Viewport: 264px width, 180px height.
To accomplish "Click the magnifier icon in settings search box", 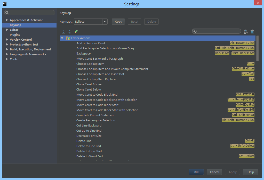I will [x=7, y=13].
